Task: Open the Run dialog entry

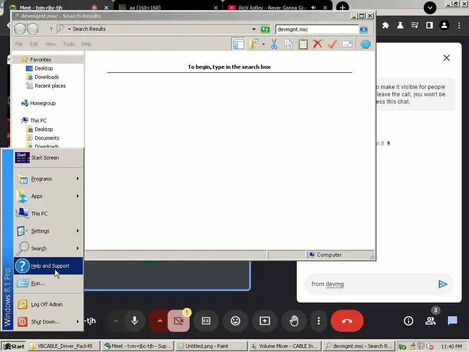Action: pyautogui.click(x=48, y=283)
